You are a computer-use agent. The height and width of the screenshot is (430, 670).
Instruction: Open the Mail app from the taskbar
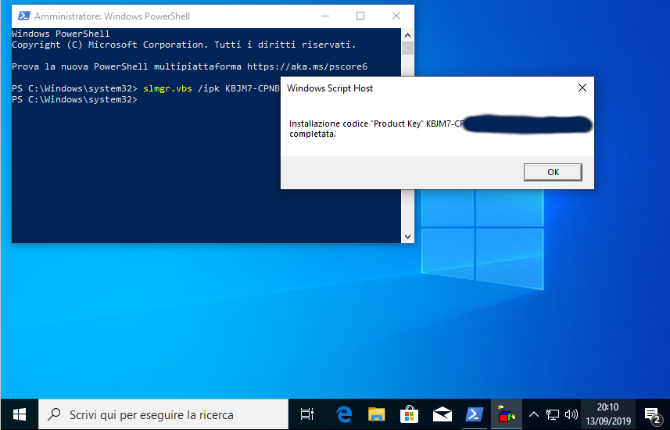442,414
